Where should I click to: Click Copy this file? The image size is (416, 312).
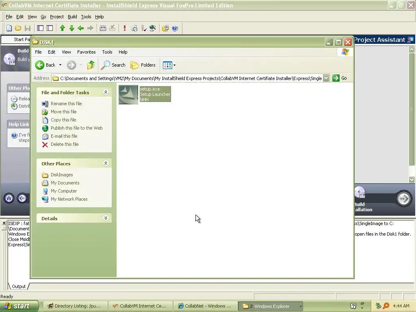[63, 120]
